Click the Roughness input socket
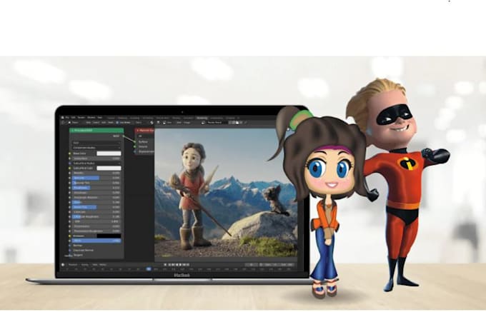Image resolution: width=486 pixels, height=312 pixels. click(x=70, y=188)
